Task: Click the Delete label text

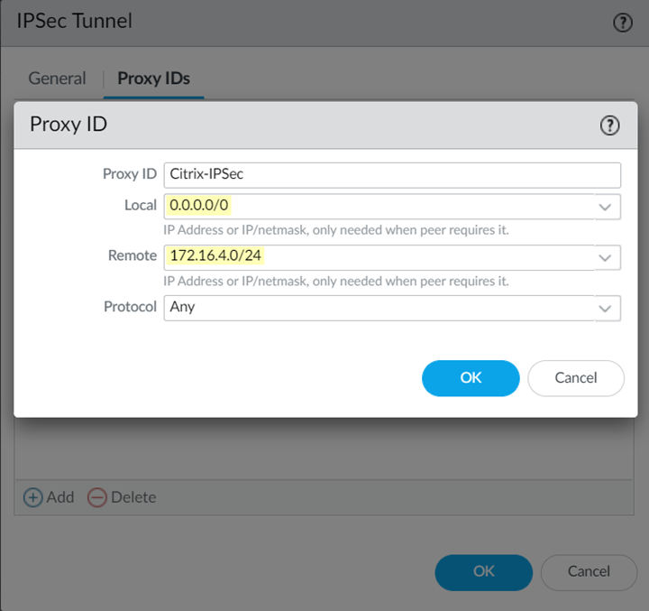Action: pos(133,497)
